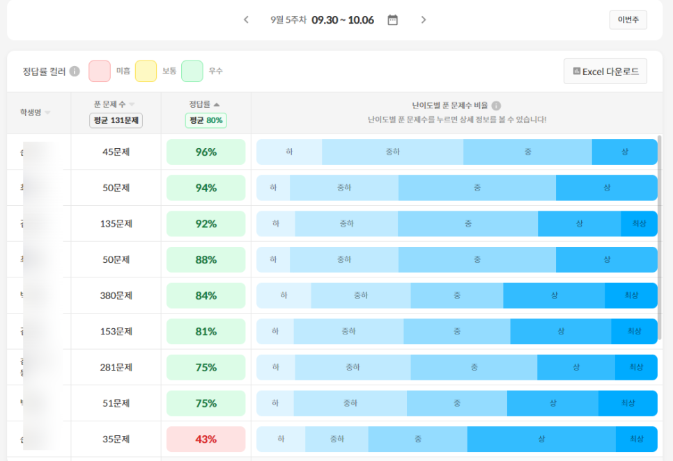Sort by 푼 문제 수 column arrow

[x=132, y=104]
